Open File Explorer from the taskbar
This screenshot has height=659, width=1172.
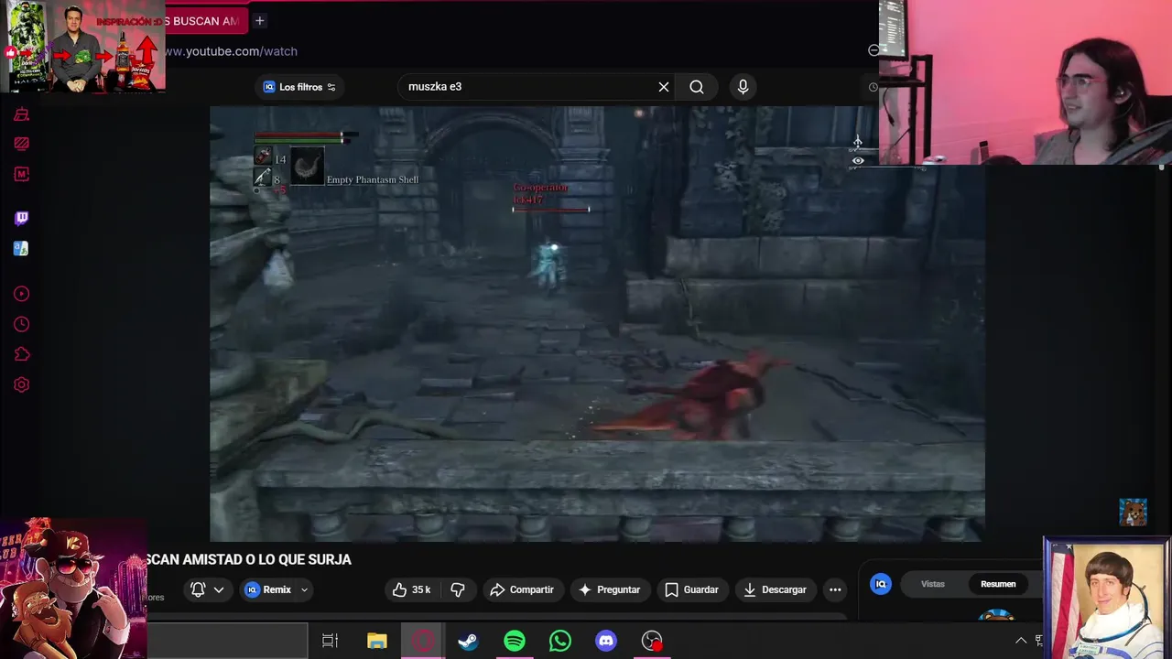[377, 641]
